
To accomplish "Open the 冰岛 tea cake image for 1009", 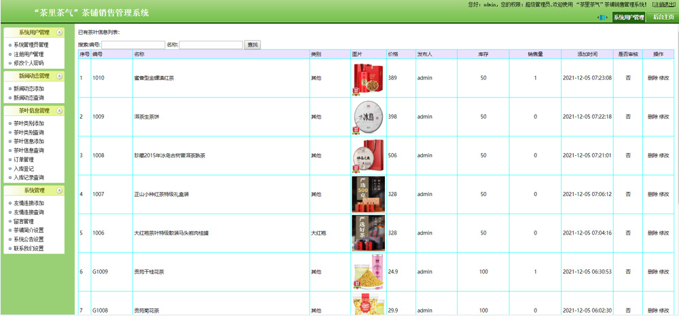I will [368, 117].
